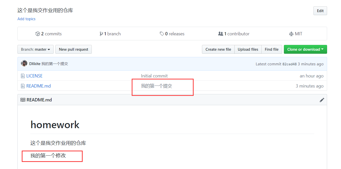Click the LICENSE file icon
Image resolution: width=341 pixels, height=169 pixels.
coord(23,76)
